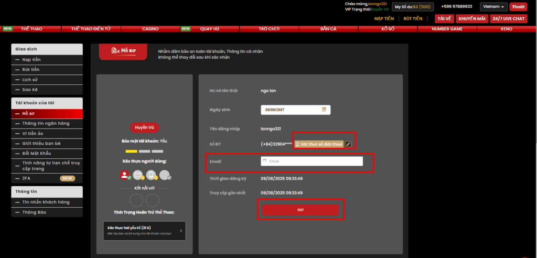This screenshot has height=258, width=537.
Task: Select Giới thiệu bạn bè in sidebar
Action: 47,143
